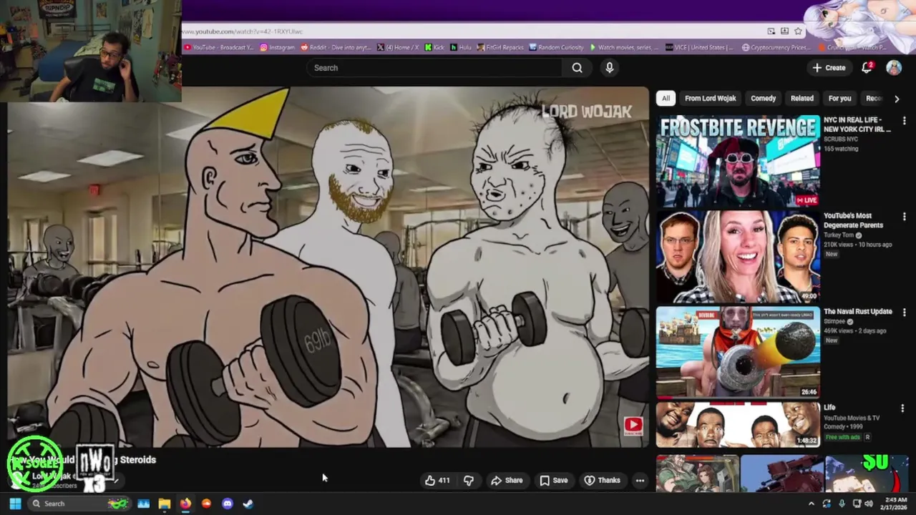The height and width of the screenshot is (515, 916).
Task: Click the cast screen icon in the address bar
Action: click(x=771, y=31)
